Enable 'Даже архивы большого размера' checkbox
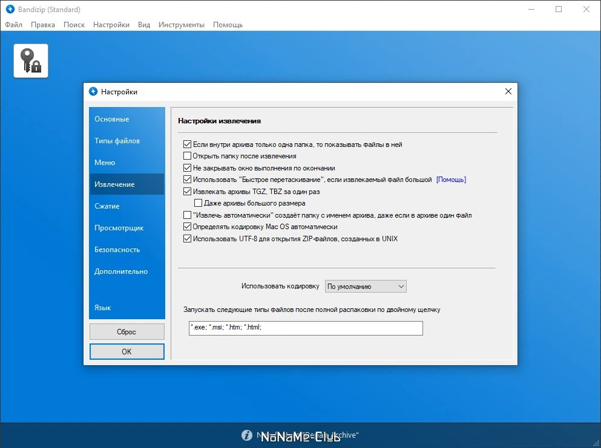 click(198, 203)
